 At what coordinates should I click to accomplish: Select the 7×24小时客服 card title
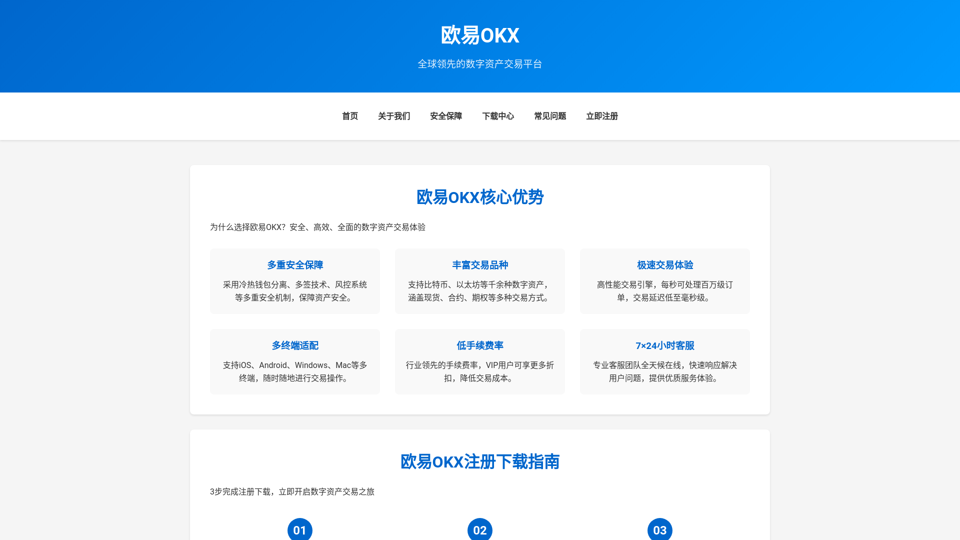[x=665, y=345]
